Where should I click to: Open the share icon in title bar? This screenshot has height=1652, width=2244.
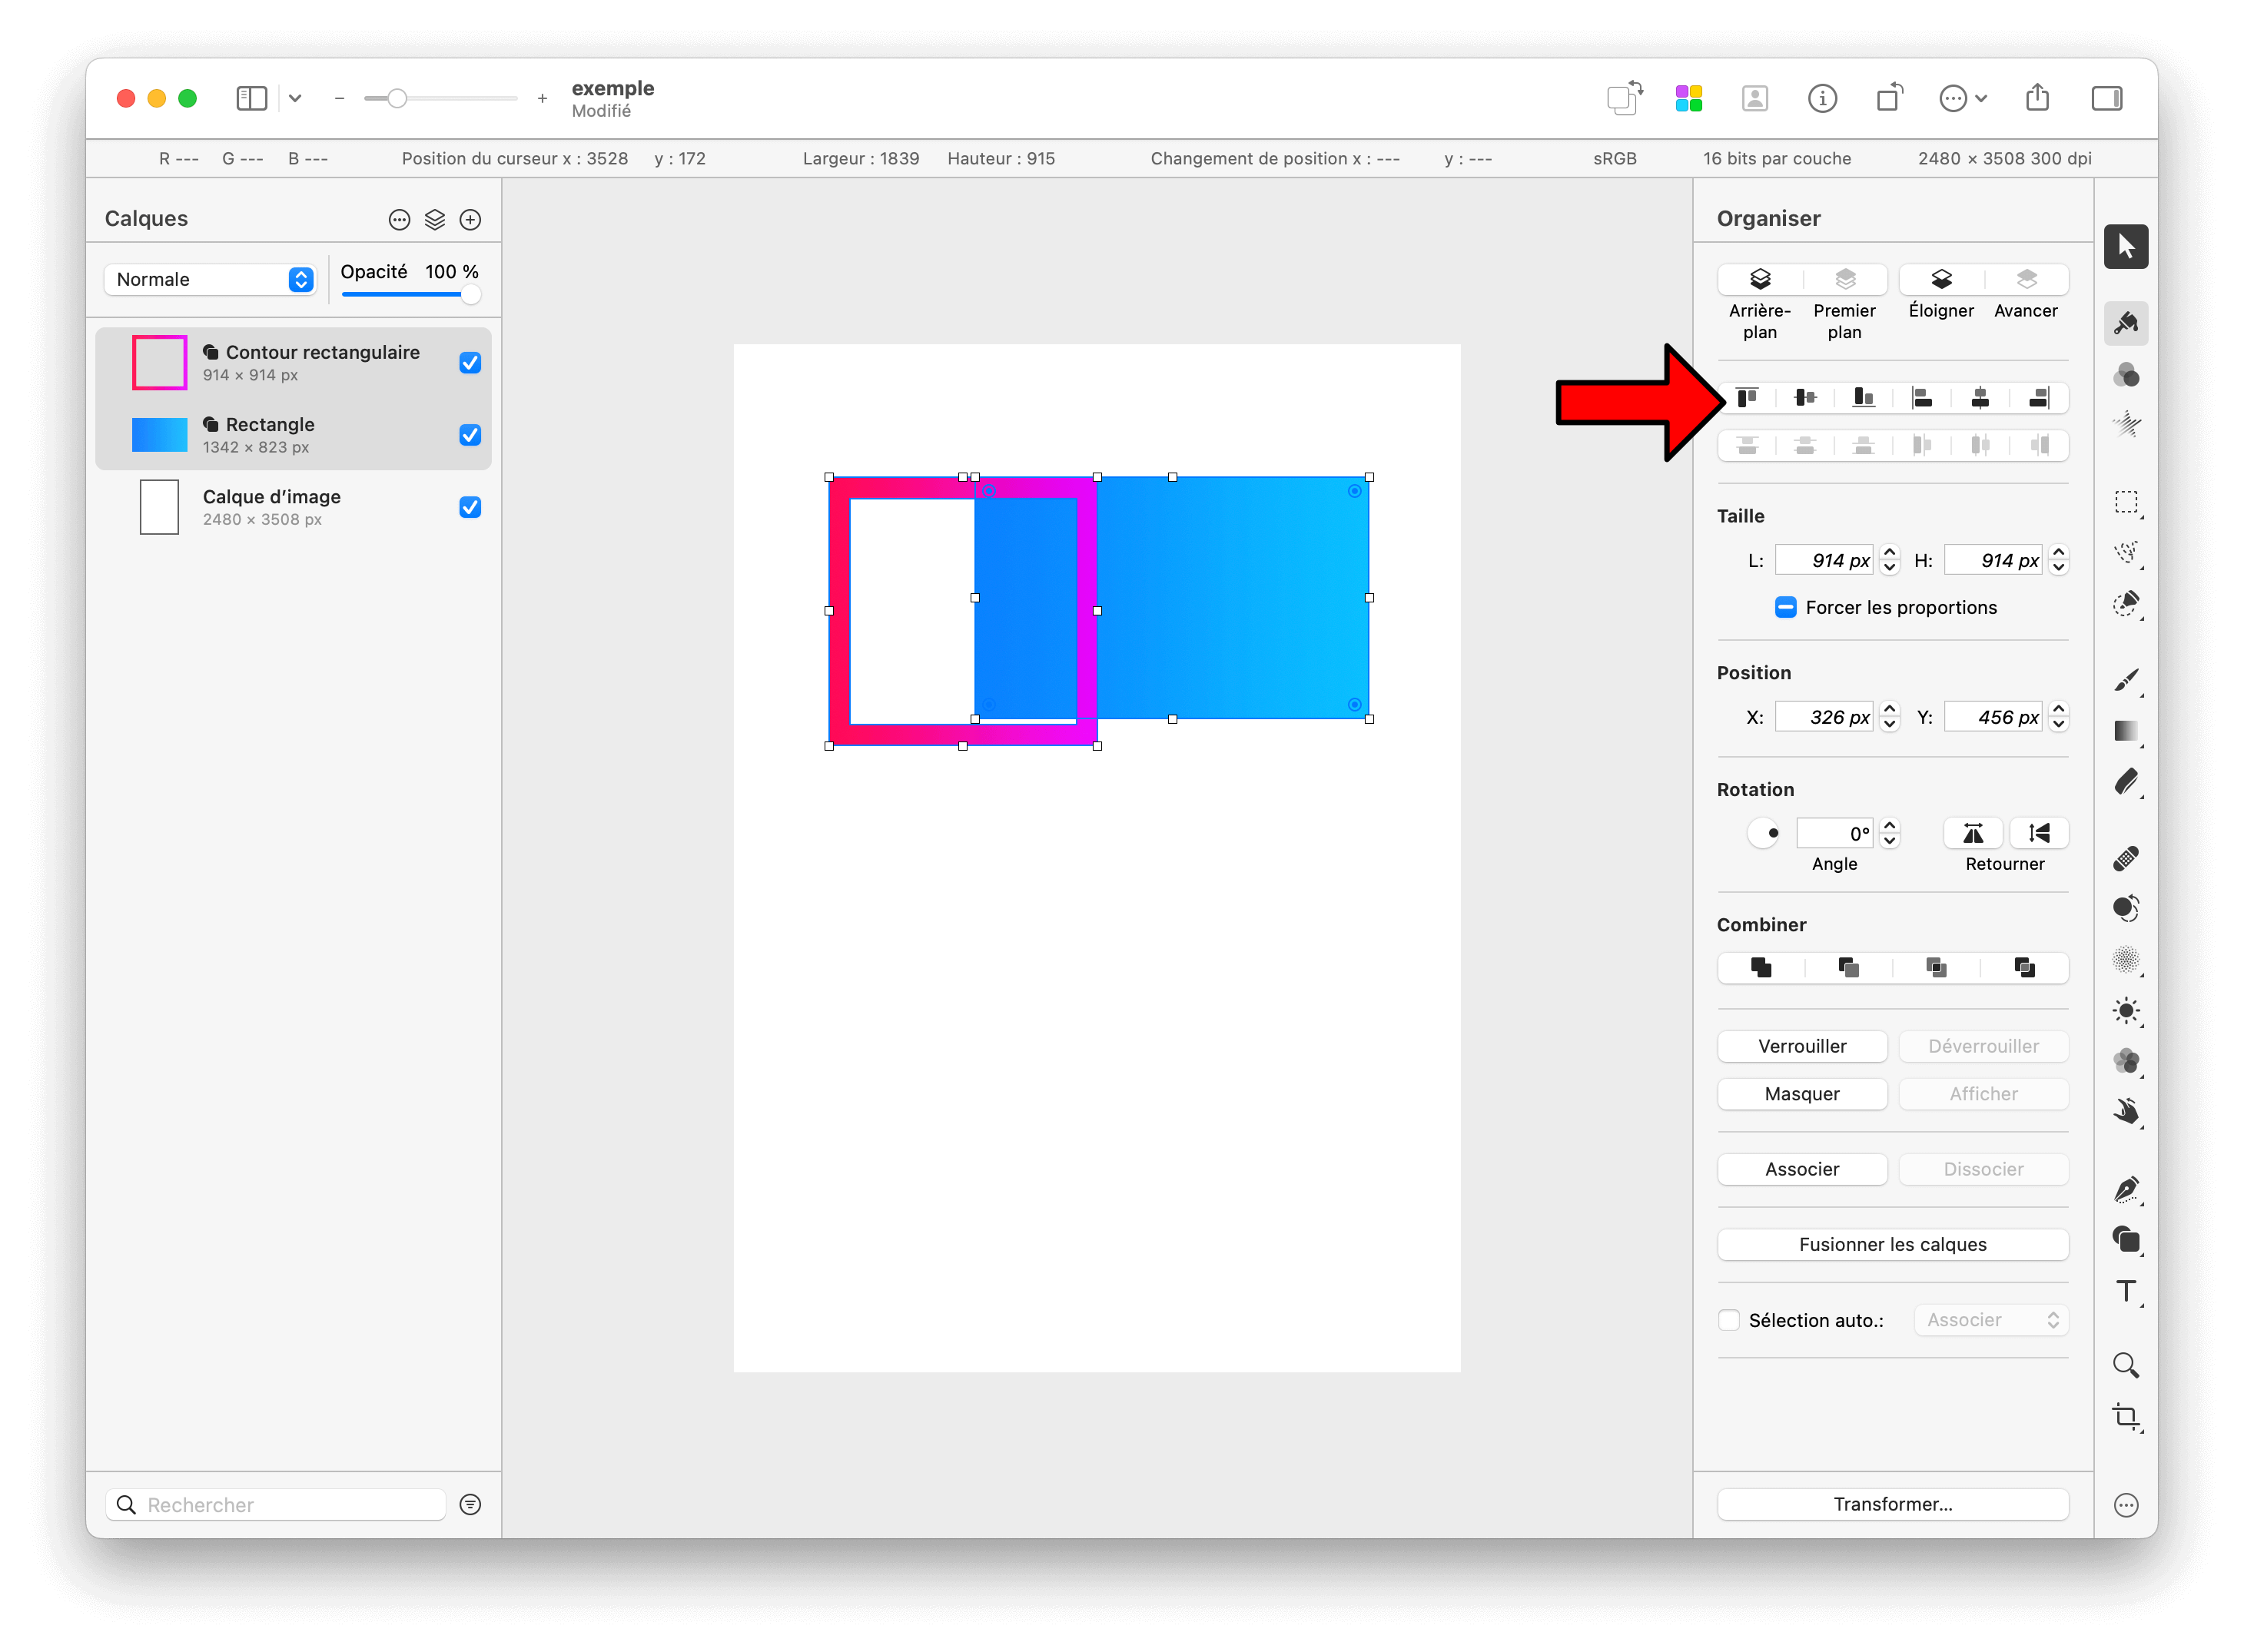click(x=2037, y=98)
